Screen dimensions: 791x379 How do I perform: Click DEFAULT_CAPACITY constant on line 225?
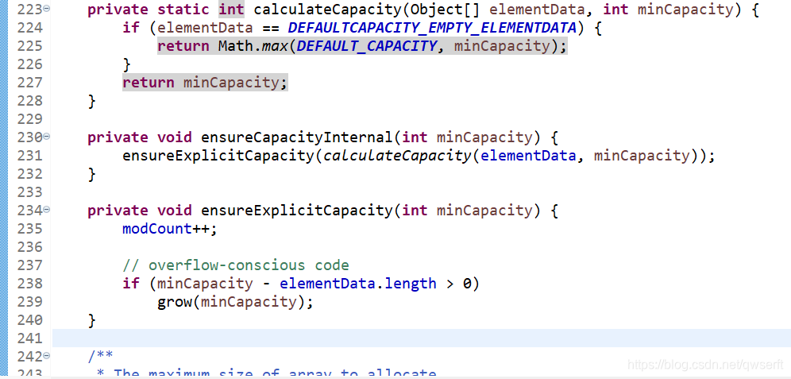click(366, 46)
